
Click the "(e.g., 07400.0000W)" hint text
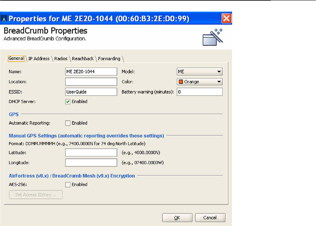point(143,163)
